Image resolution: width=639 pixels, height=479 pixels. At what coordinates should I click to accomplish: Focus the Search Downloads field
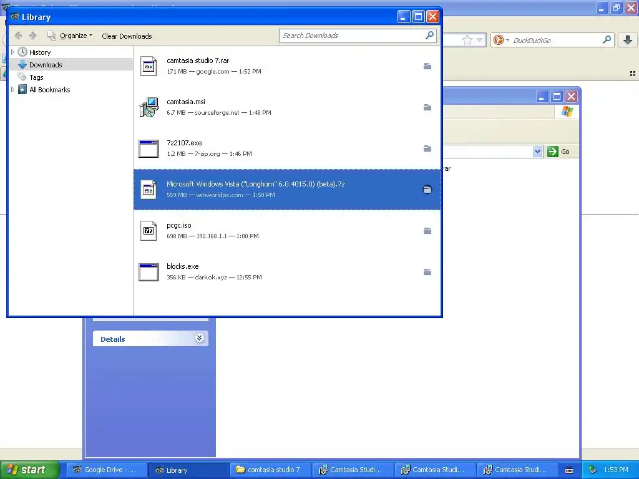[x=352, y=36]
